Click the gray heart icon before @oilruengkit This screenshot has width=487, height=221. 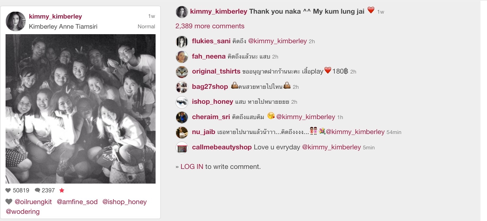(x=9, y=202)
